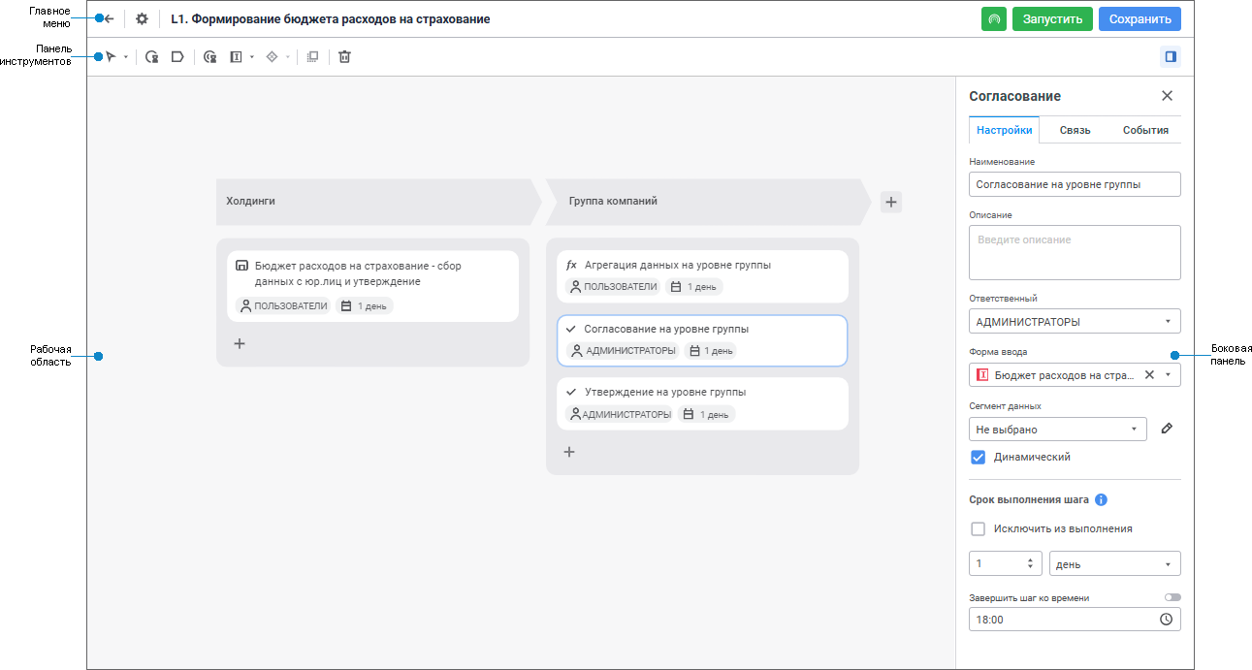
Task: Open the день time unit dropdown
Action: coord(1114,563)
